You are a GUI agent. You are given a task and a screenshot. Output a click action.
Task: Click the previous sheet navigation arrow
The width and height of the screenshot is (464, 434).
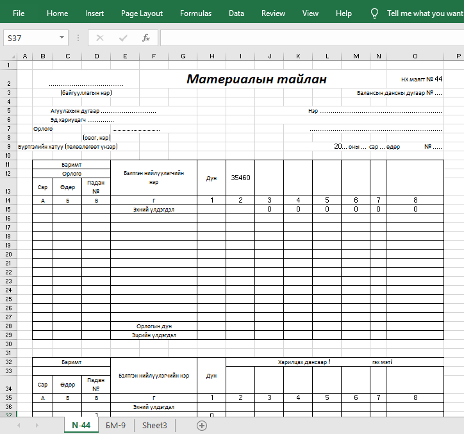[19, 426]
